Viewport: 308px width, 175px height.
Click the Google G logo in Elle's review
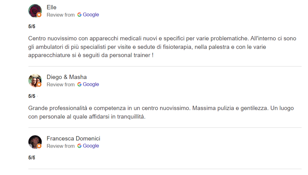[79, 15]
